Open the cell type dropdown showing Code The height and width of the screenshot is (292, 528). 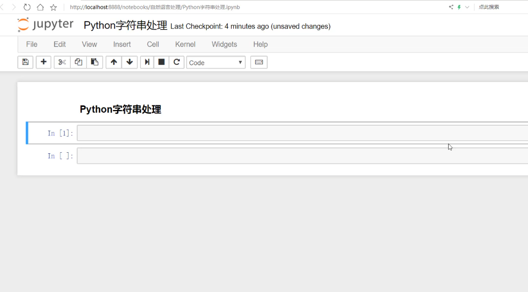pyautogui.click(x=215, y=63)
